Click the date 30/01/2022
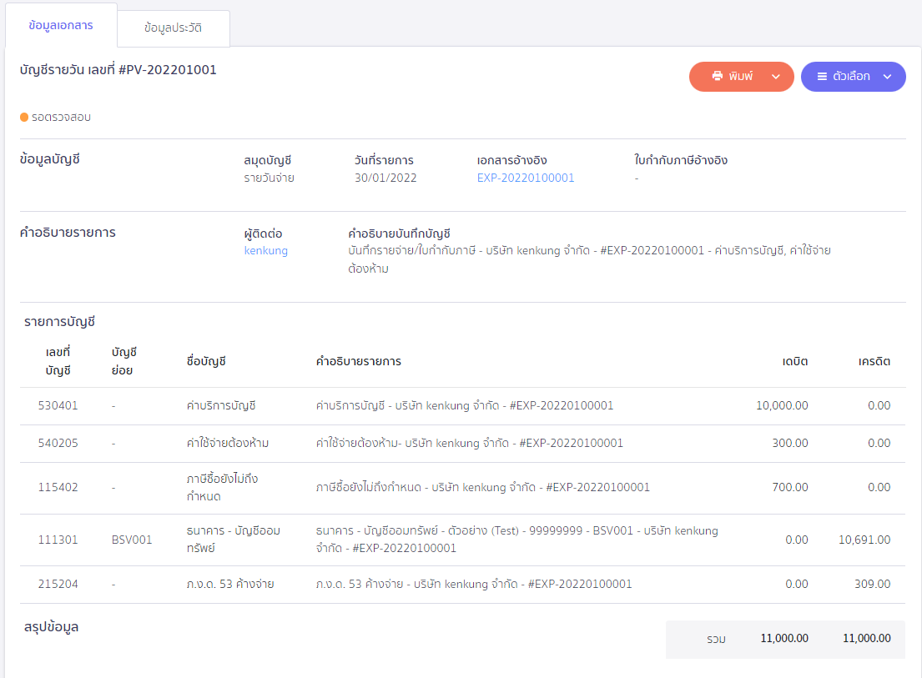The height and width of the screenshot is (678, 922). (385, 178)
